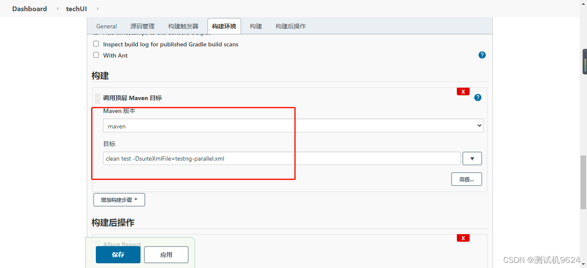Select the 构建环境 tab

(x=224, y=26)
